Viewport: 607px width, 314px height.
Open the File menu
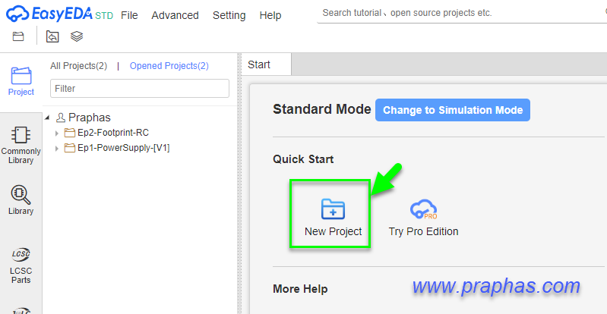point(129,15)
